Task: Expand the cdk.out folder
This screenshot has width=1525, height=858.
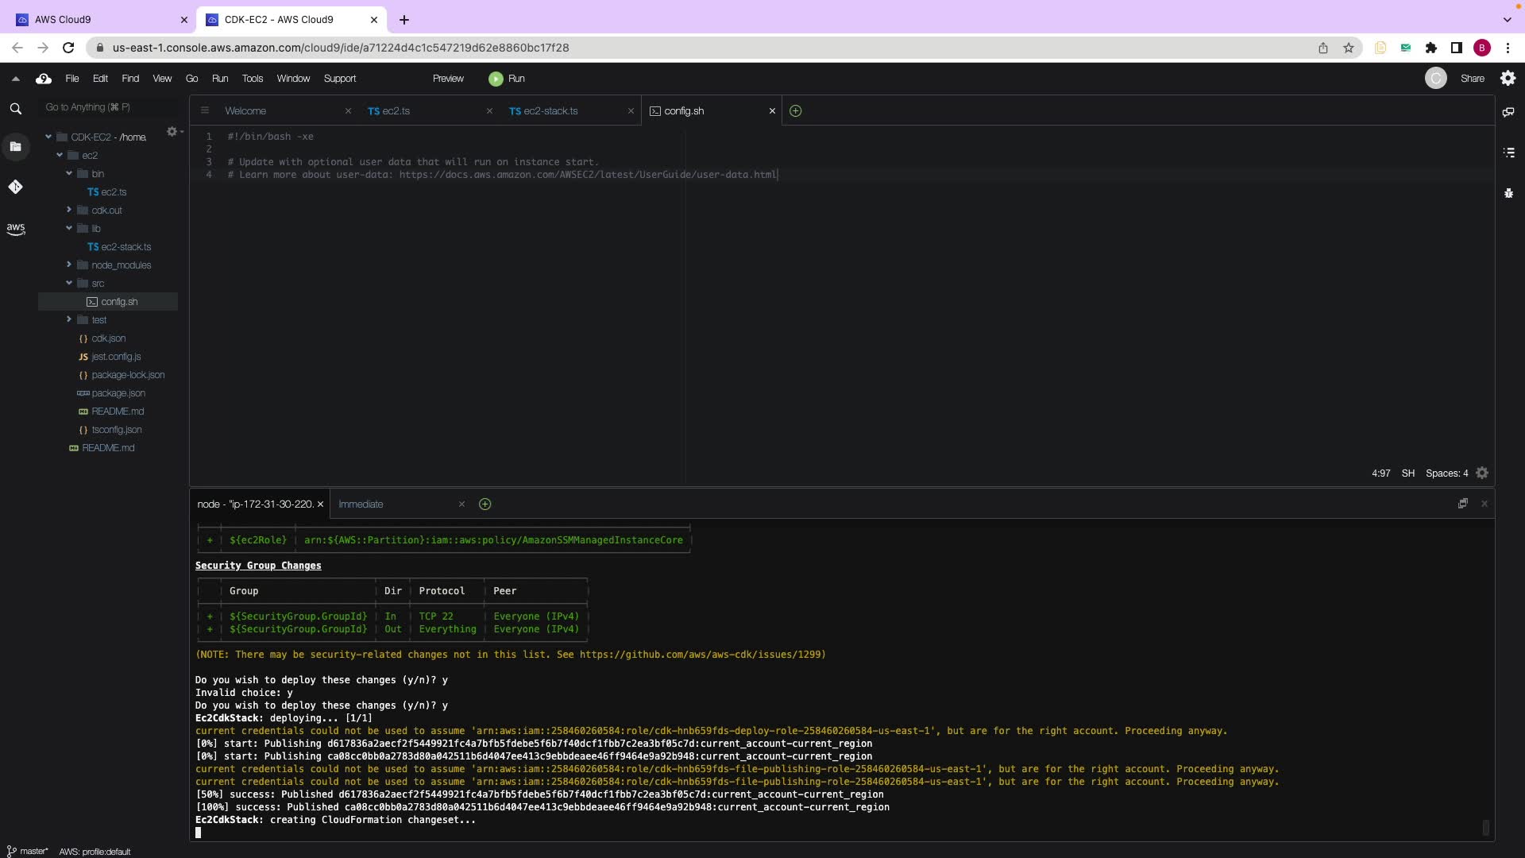Action: 69,210
